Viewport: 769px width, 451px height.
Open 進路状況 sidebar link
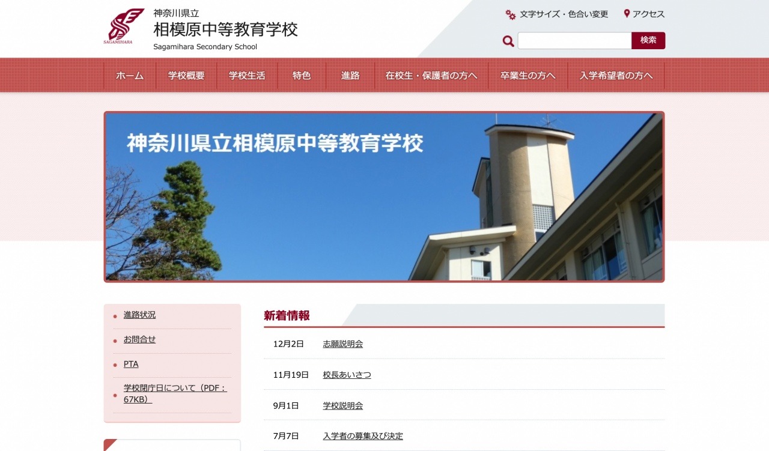pos(139,315)
